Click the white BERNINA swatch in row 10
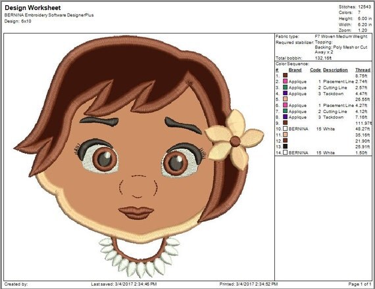This screenshot has width=375, height=289. coord(285,129)
